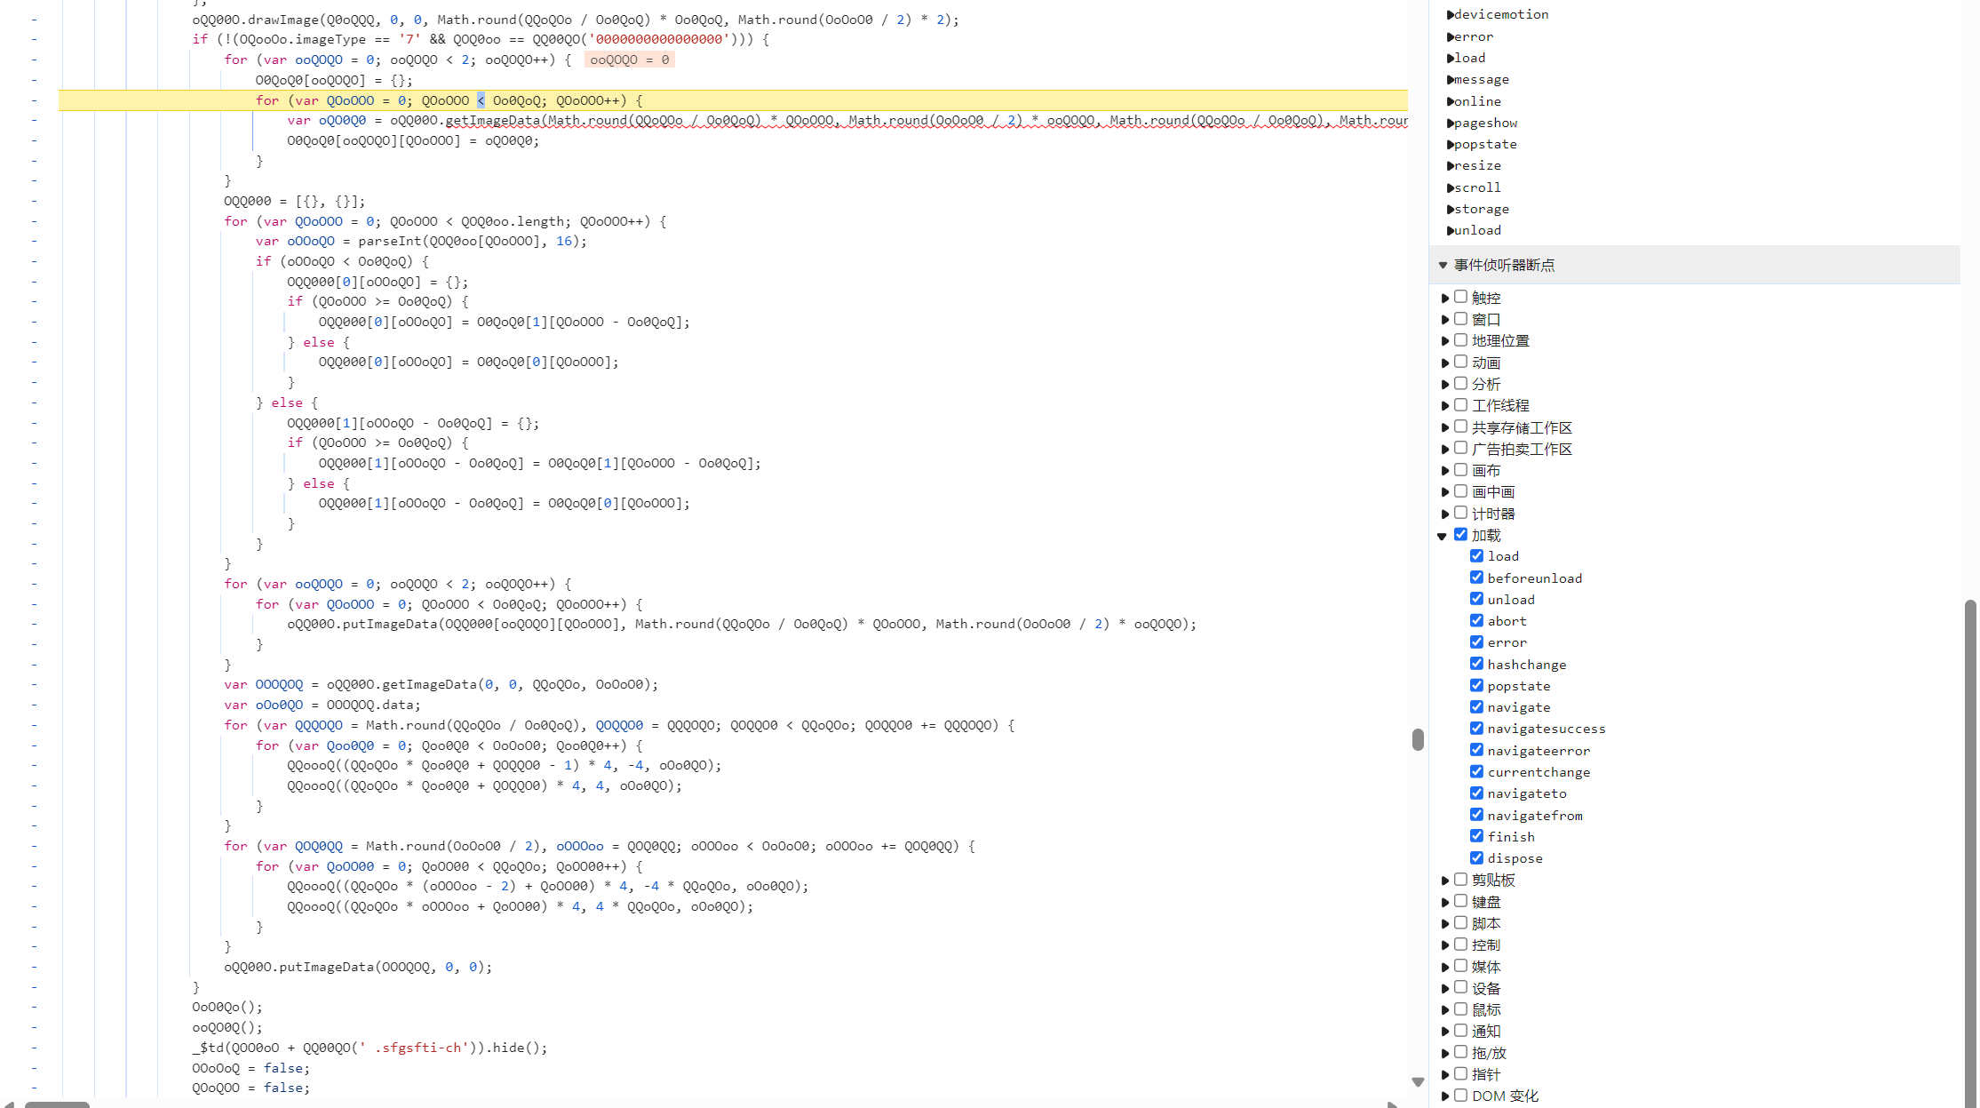Expand the 触控 event listener section

click(1445, 297)
